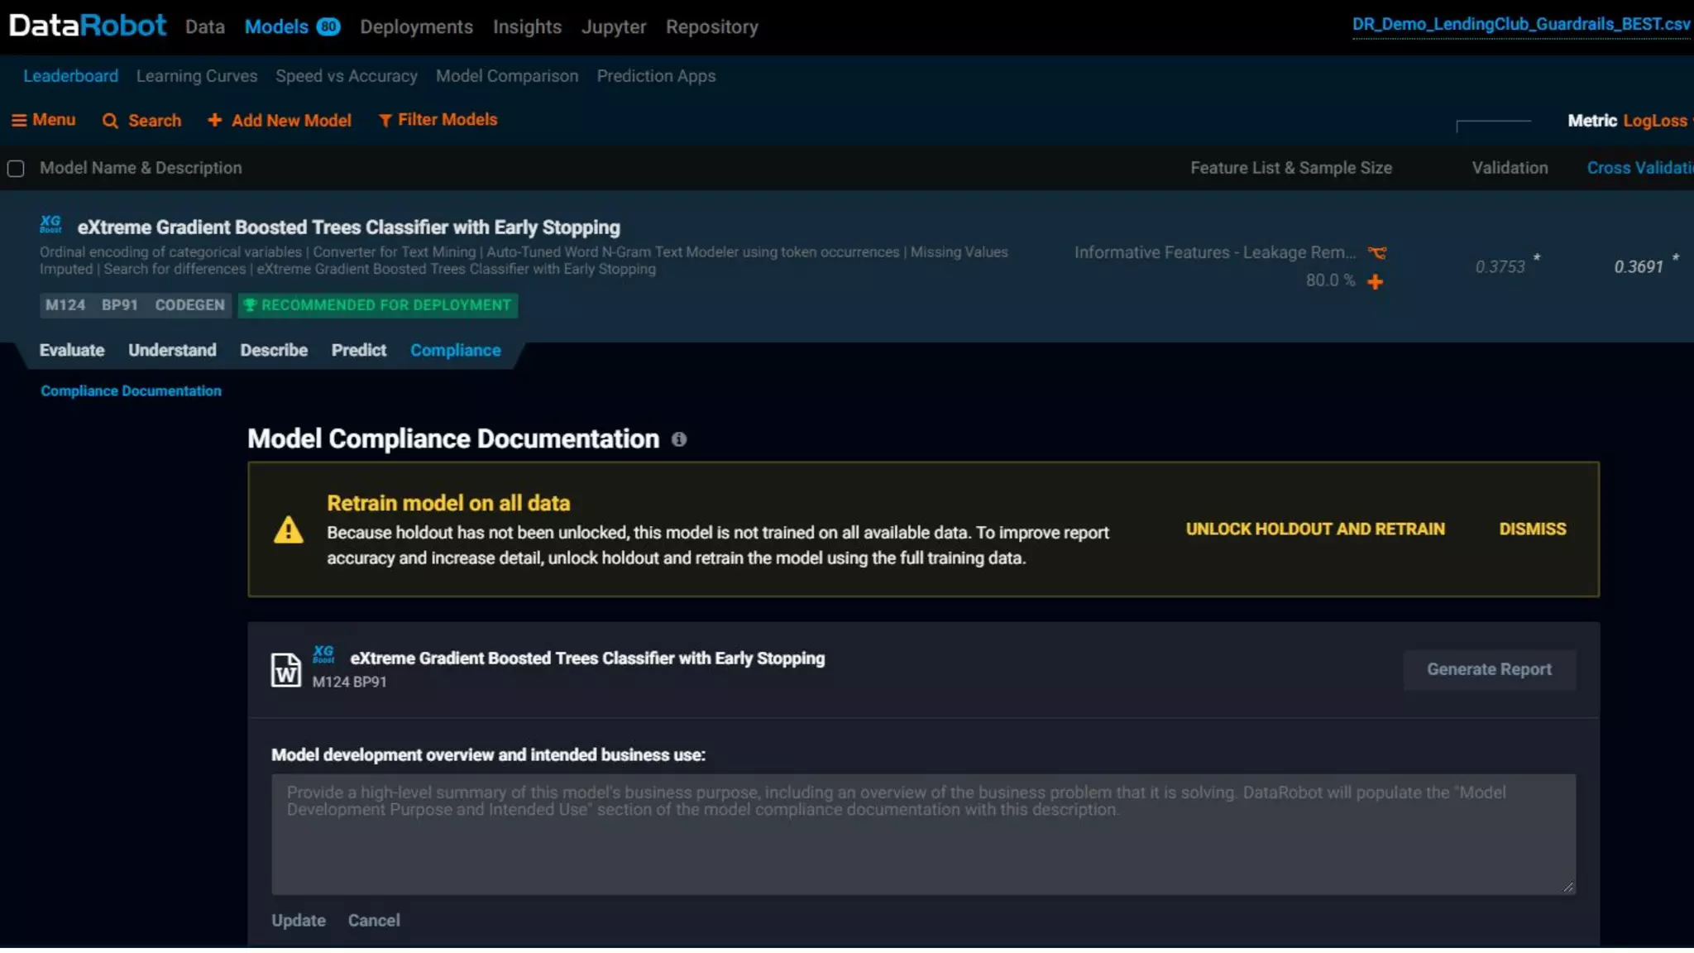
Task: Toggle the select-all models checkbox
Action: pyautogui.click(x=16, y=169)
